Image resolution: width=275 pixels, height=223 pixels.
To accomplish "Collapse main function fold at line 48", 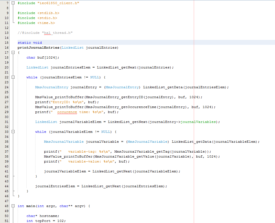I will [x=13, y=206].
